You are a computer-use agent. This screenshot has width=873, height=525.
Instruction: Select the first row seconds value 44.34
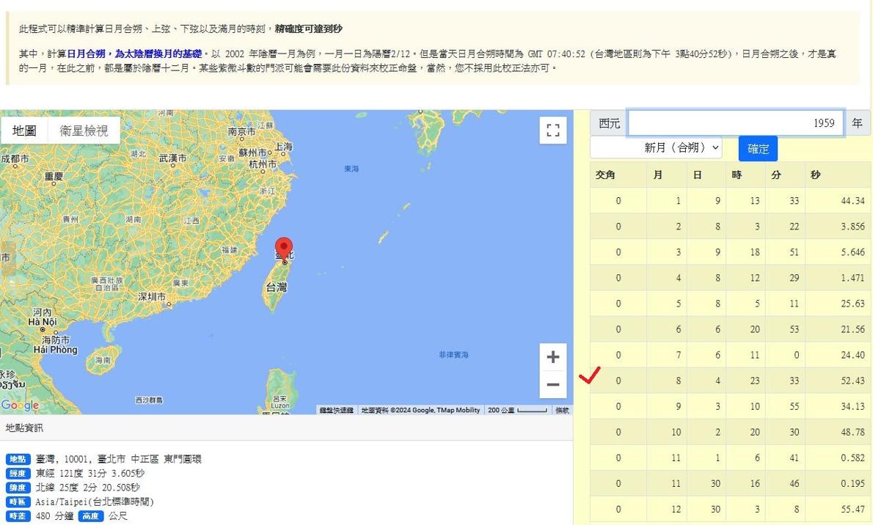point(852,201)
